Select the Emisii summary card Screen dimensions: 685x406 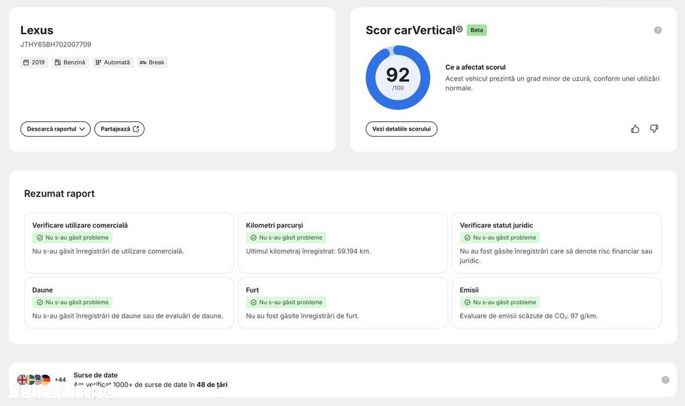coord(556,303)
